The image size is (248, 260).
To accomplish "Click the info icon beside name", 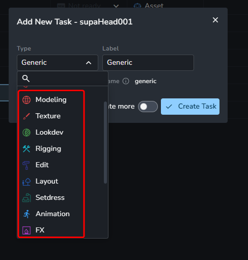I will pyautogui.click(x=126, y=81).
